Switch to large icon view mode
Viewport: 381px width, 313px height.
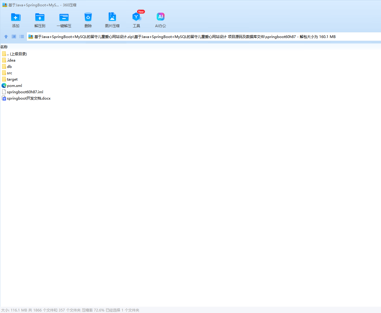click(14, 37)
